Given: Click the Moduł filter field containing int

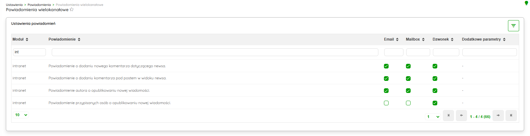Looking at the screenshot, I should click(29, 52).
